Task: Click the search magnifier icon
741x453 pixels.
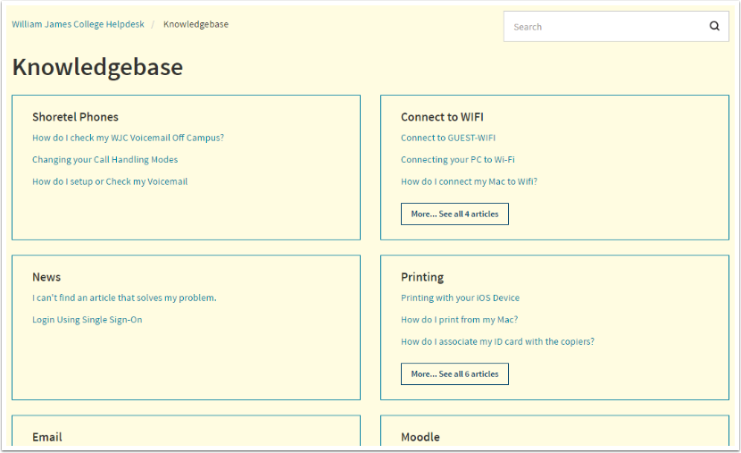Action: 714,27
